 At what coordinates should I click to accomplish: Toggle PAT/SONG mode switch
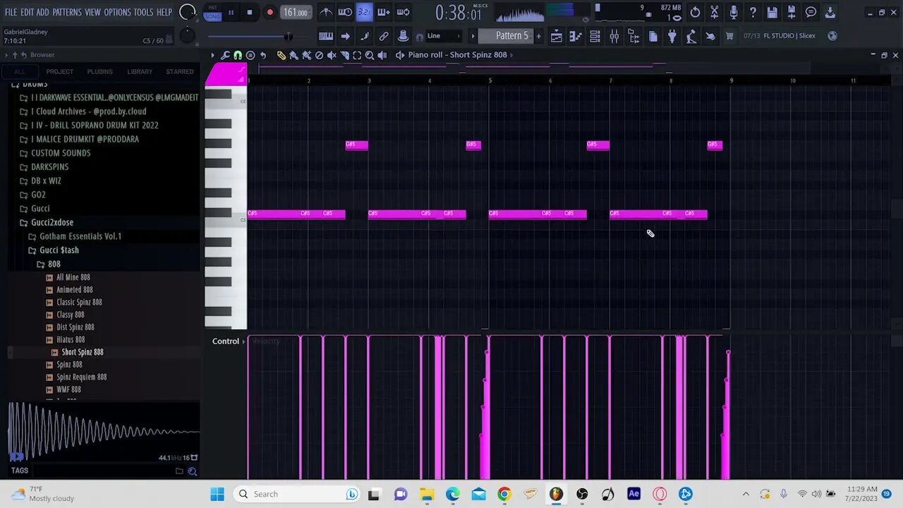coord(212,12)
